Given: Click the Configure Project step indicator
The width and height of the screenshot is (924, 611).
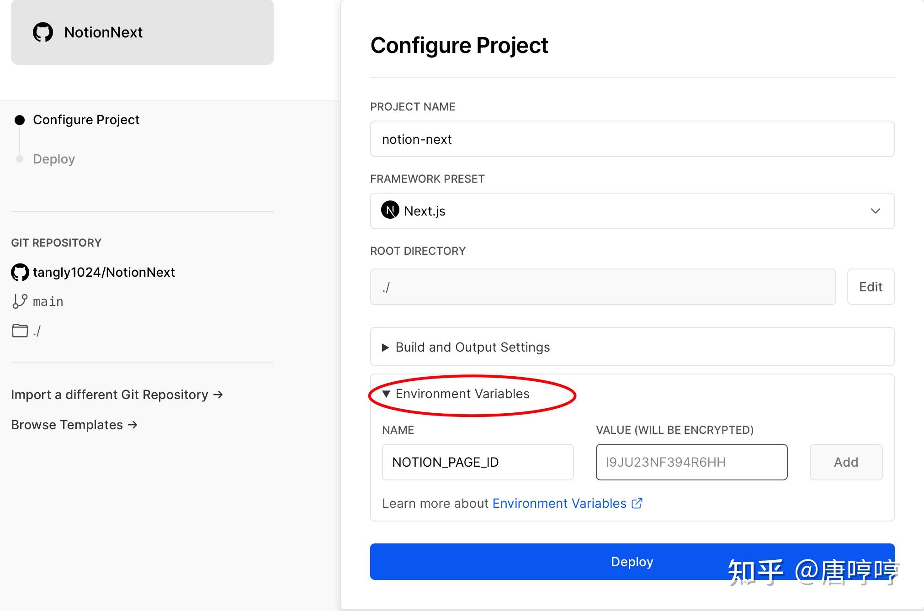Looking at the screenshot, I should (x=86, y=119).
